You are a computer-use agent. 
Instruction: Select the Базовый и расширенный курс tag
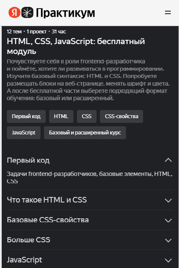[x=85, y=133]
